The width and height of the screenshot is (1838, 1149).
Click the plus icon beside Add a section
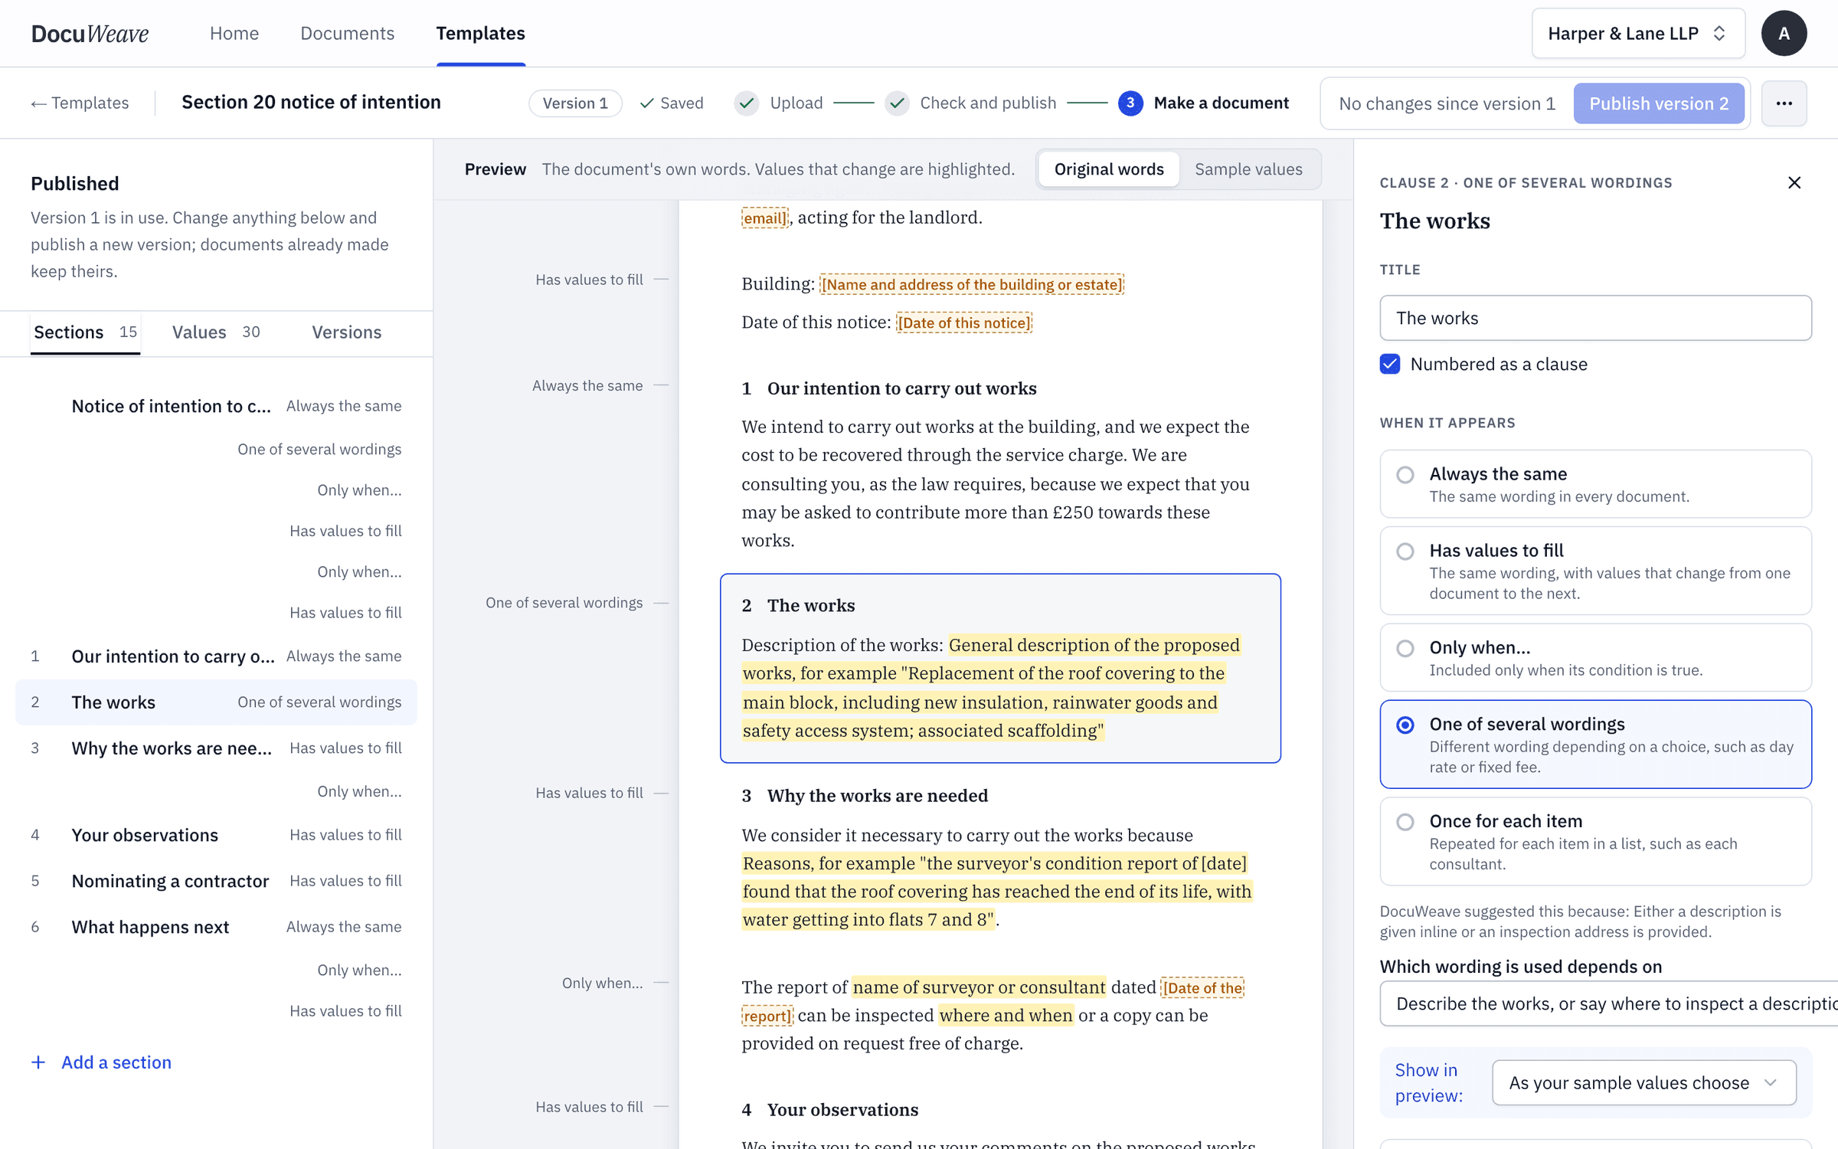tap(38, 1062)
